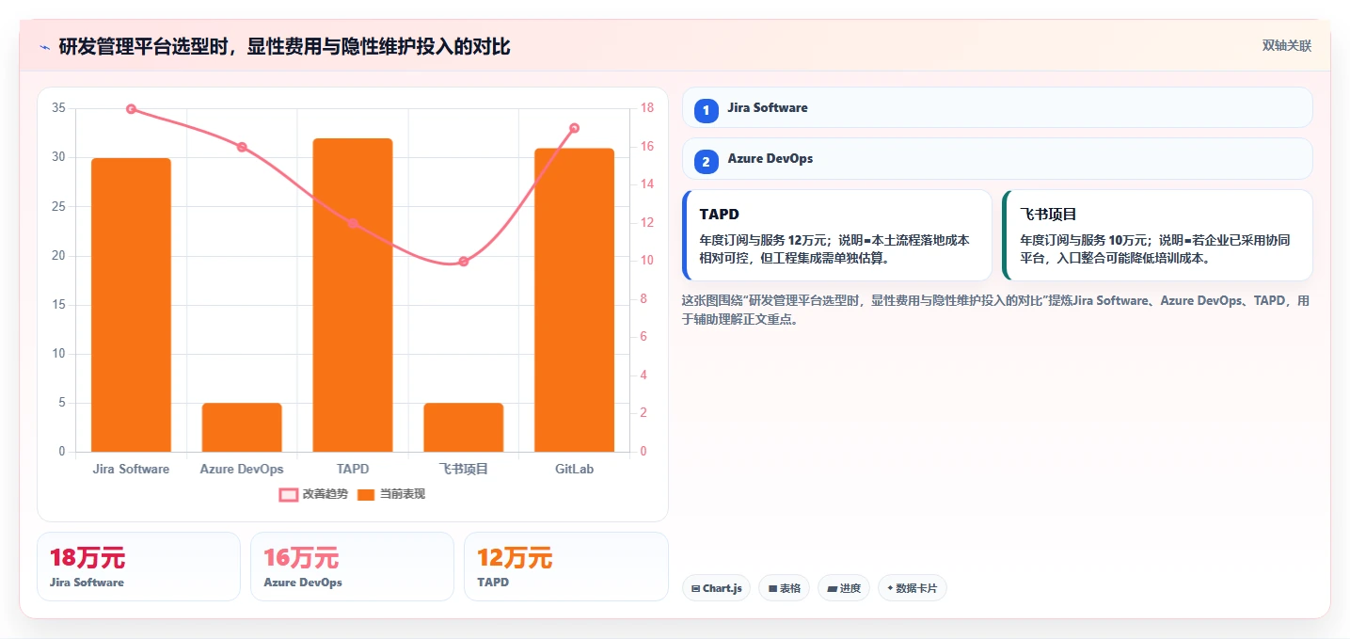Select the 12万元 TAPD stat card
This screenshot has width=1350, height=639.
click(x=565, y=567)
